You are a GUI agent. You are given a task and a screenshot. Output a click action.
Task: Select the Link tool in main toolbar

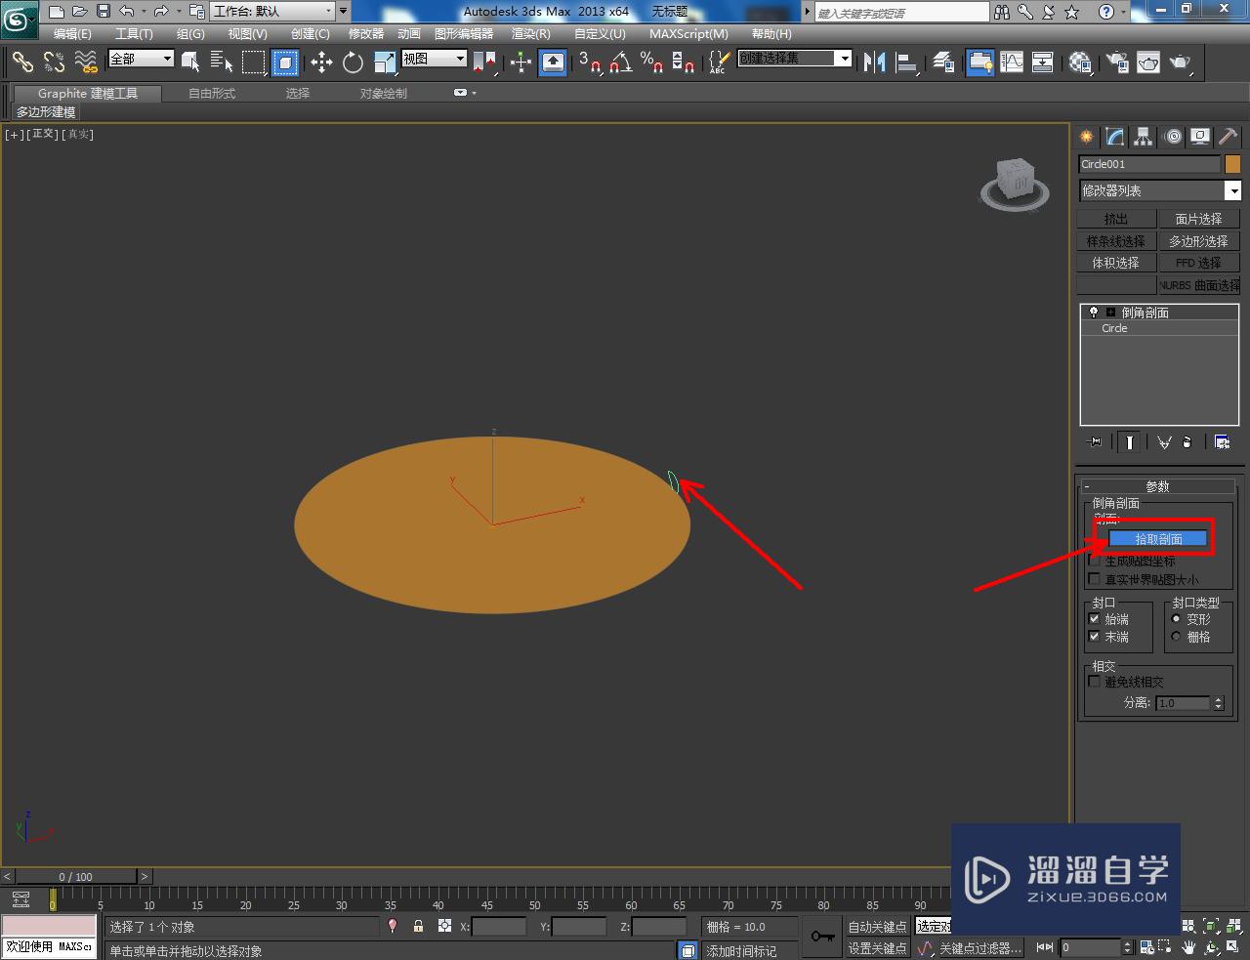(x=22, y=63)
